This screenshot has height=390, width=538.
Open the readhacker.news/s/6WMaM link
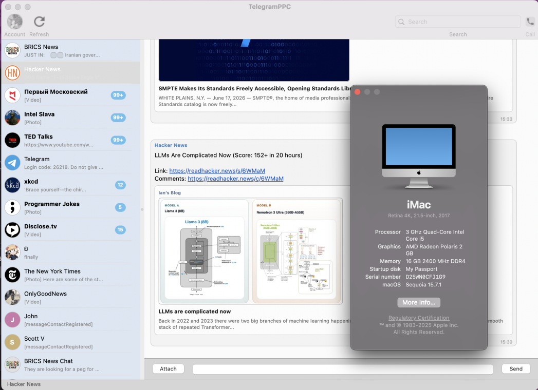coord(217,171)
